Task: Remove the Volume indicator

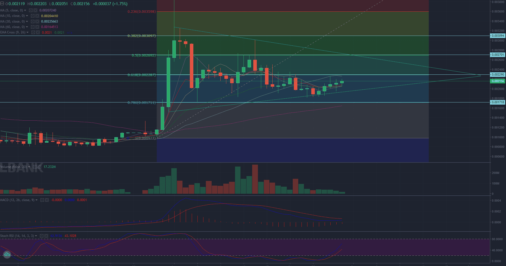Action: click(39, 167)
